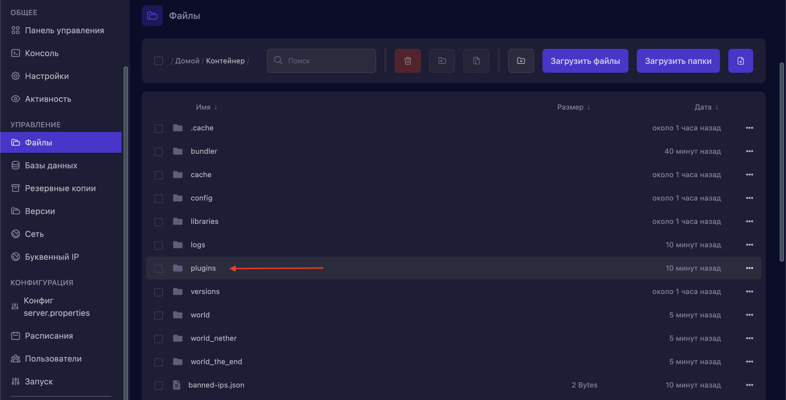The image size is (786, 400).
Task: Toggle the select-all checkbox in toolbar
Action: 158,61
